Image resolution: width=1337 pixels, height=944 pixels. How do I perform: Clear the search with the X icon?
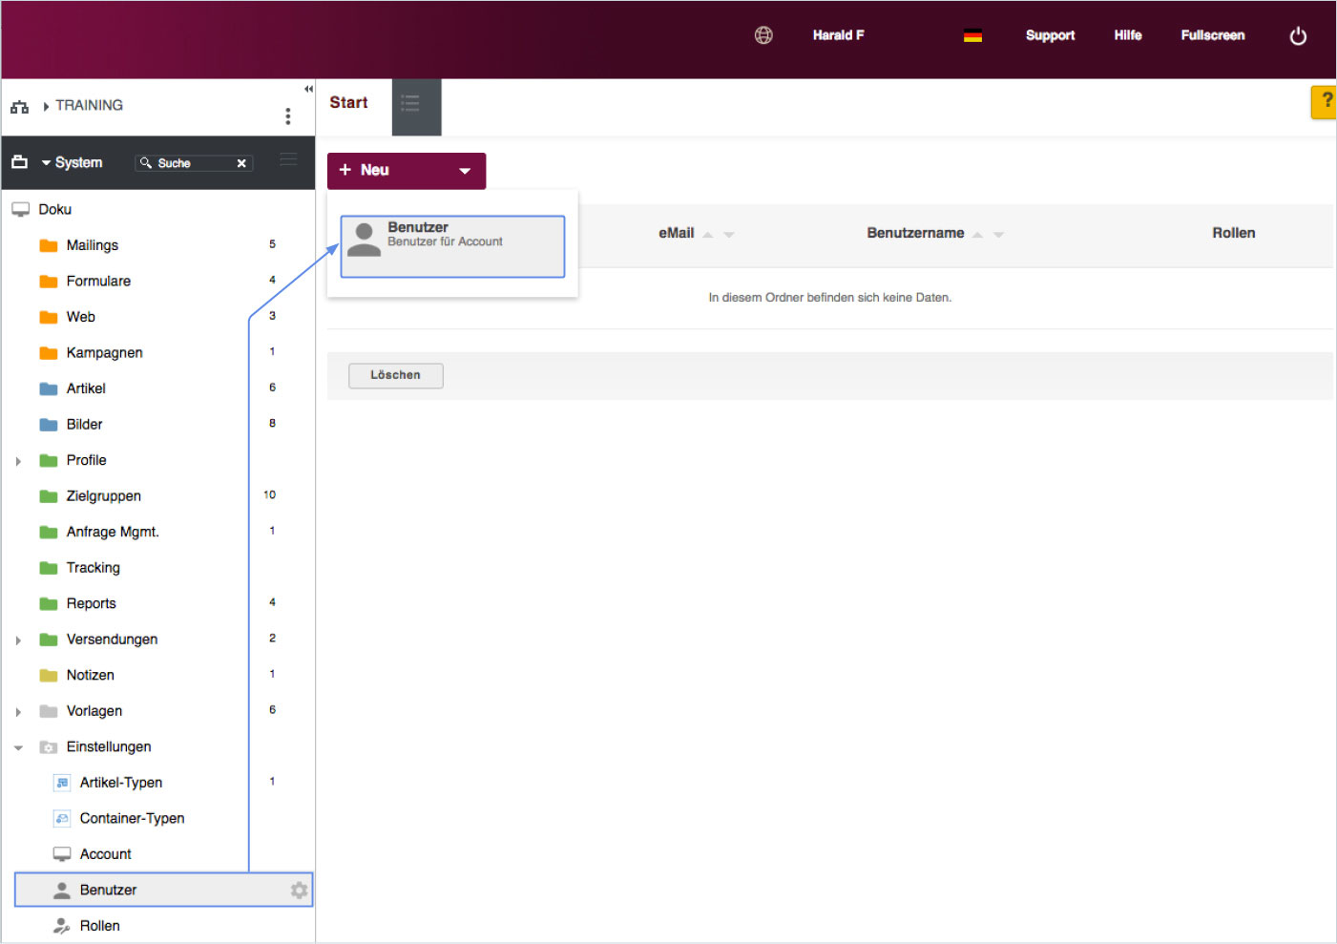[241, 163]
